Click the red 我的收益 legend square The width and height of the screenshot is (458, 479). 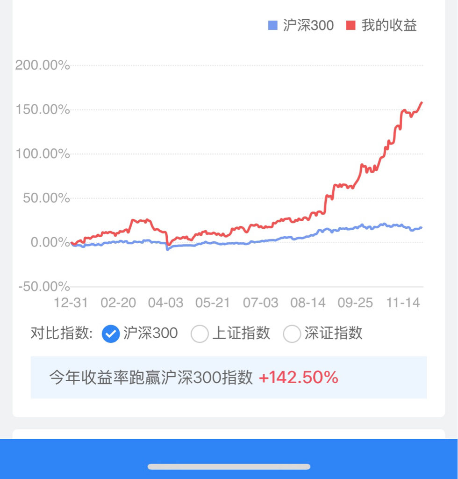(351, 25)
